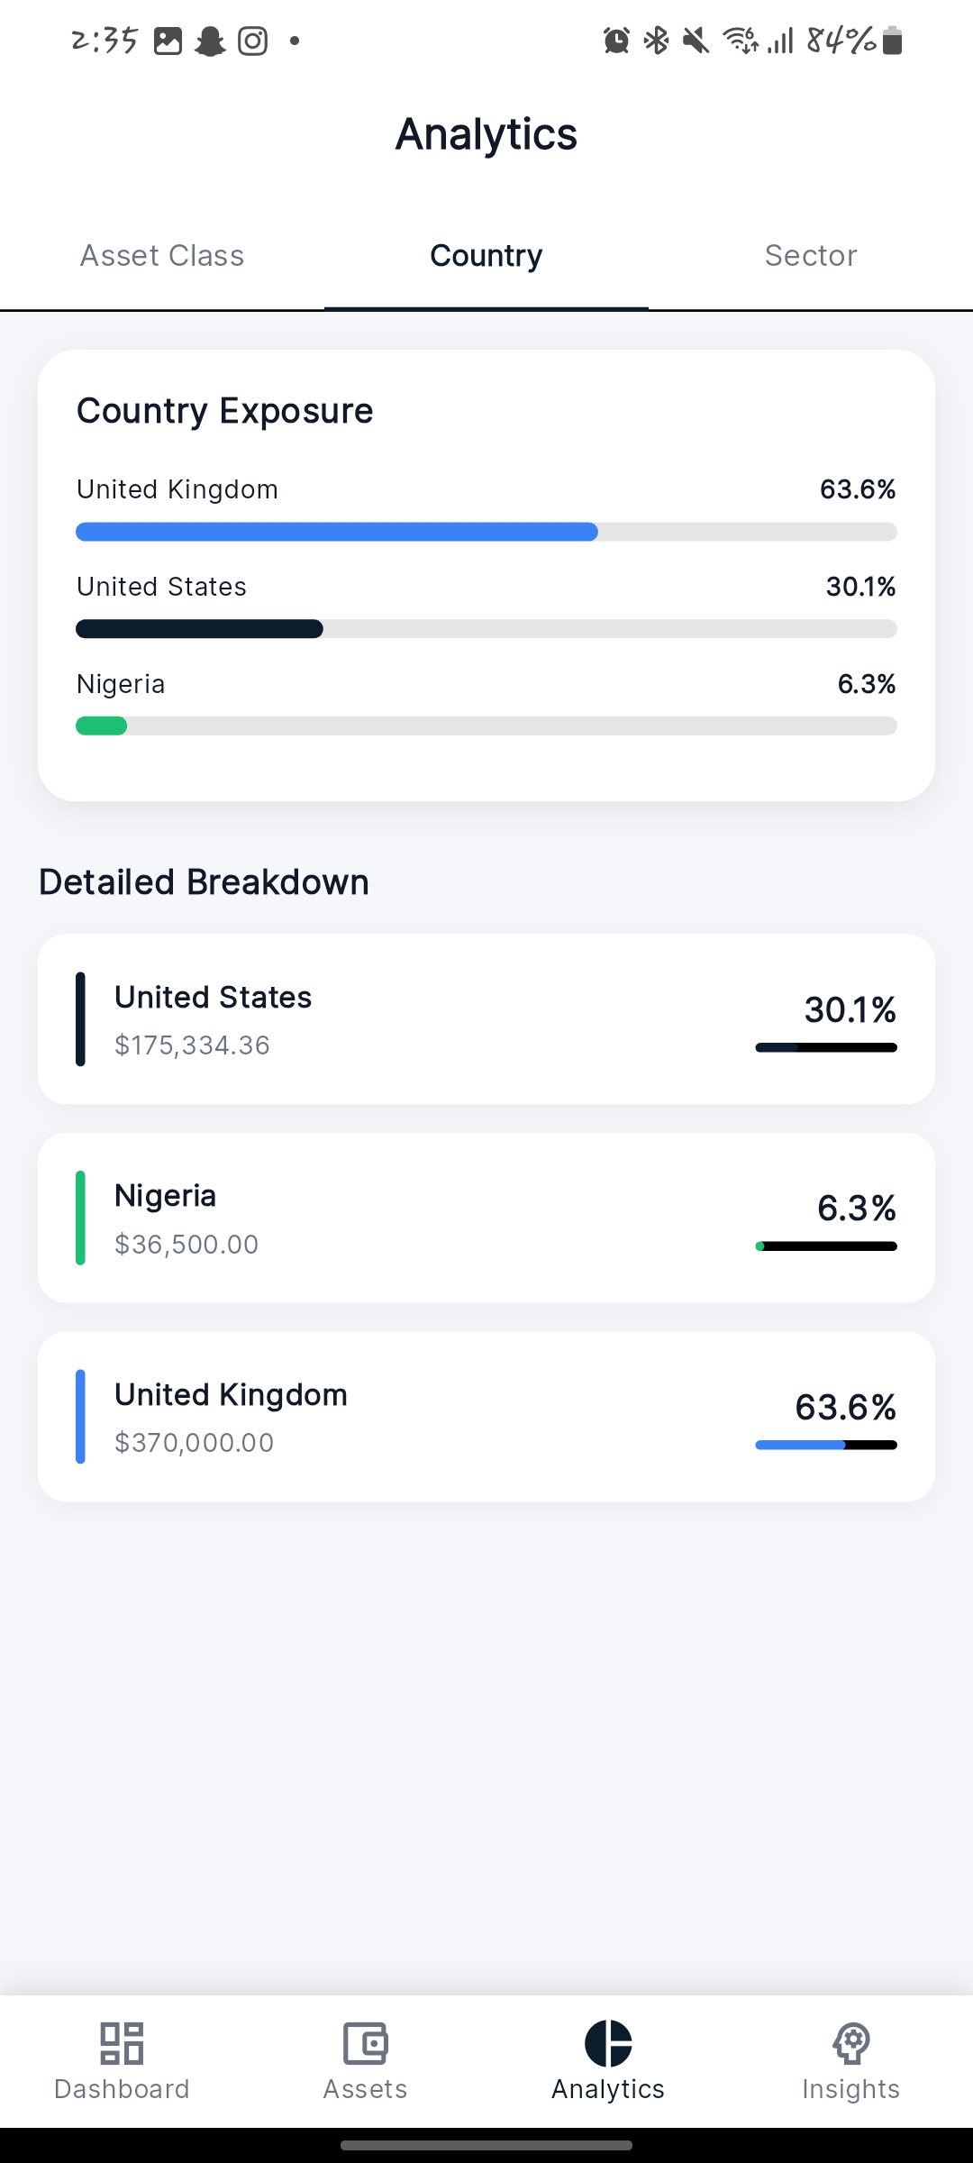
Task: Click the United States dark exposure bar
Action: coord(199,629)
